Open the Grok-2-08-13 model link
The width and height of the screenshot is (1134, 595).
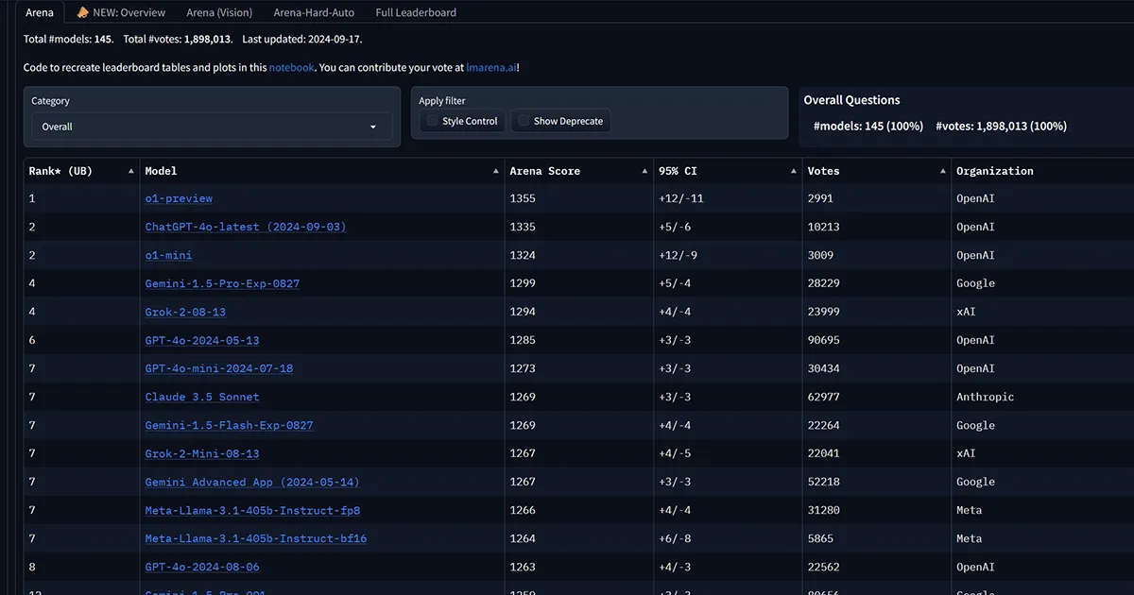185,312
